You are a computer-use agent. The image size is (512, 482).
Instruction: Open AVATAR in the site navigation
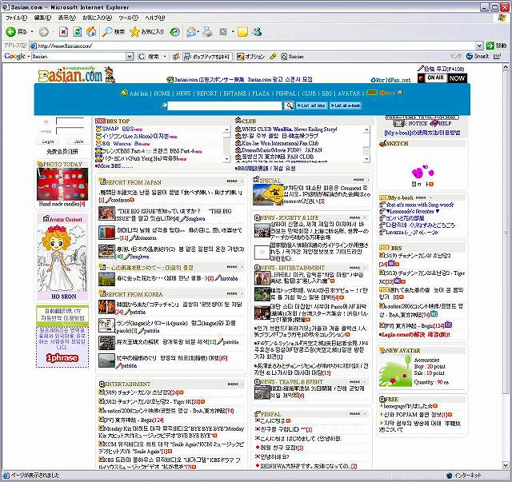(349, 94)
